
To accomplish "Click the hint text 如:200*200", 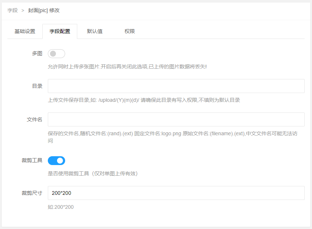I will tap(61, 207).
